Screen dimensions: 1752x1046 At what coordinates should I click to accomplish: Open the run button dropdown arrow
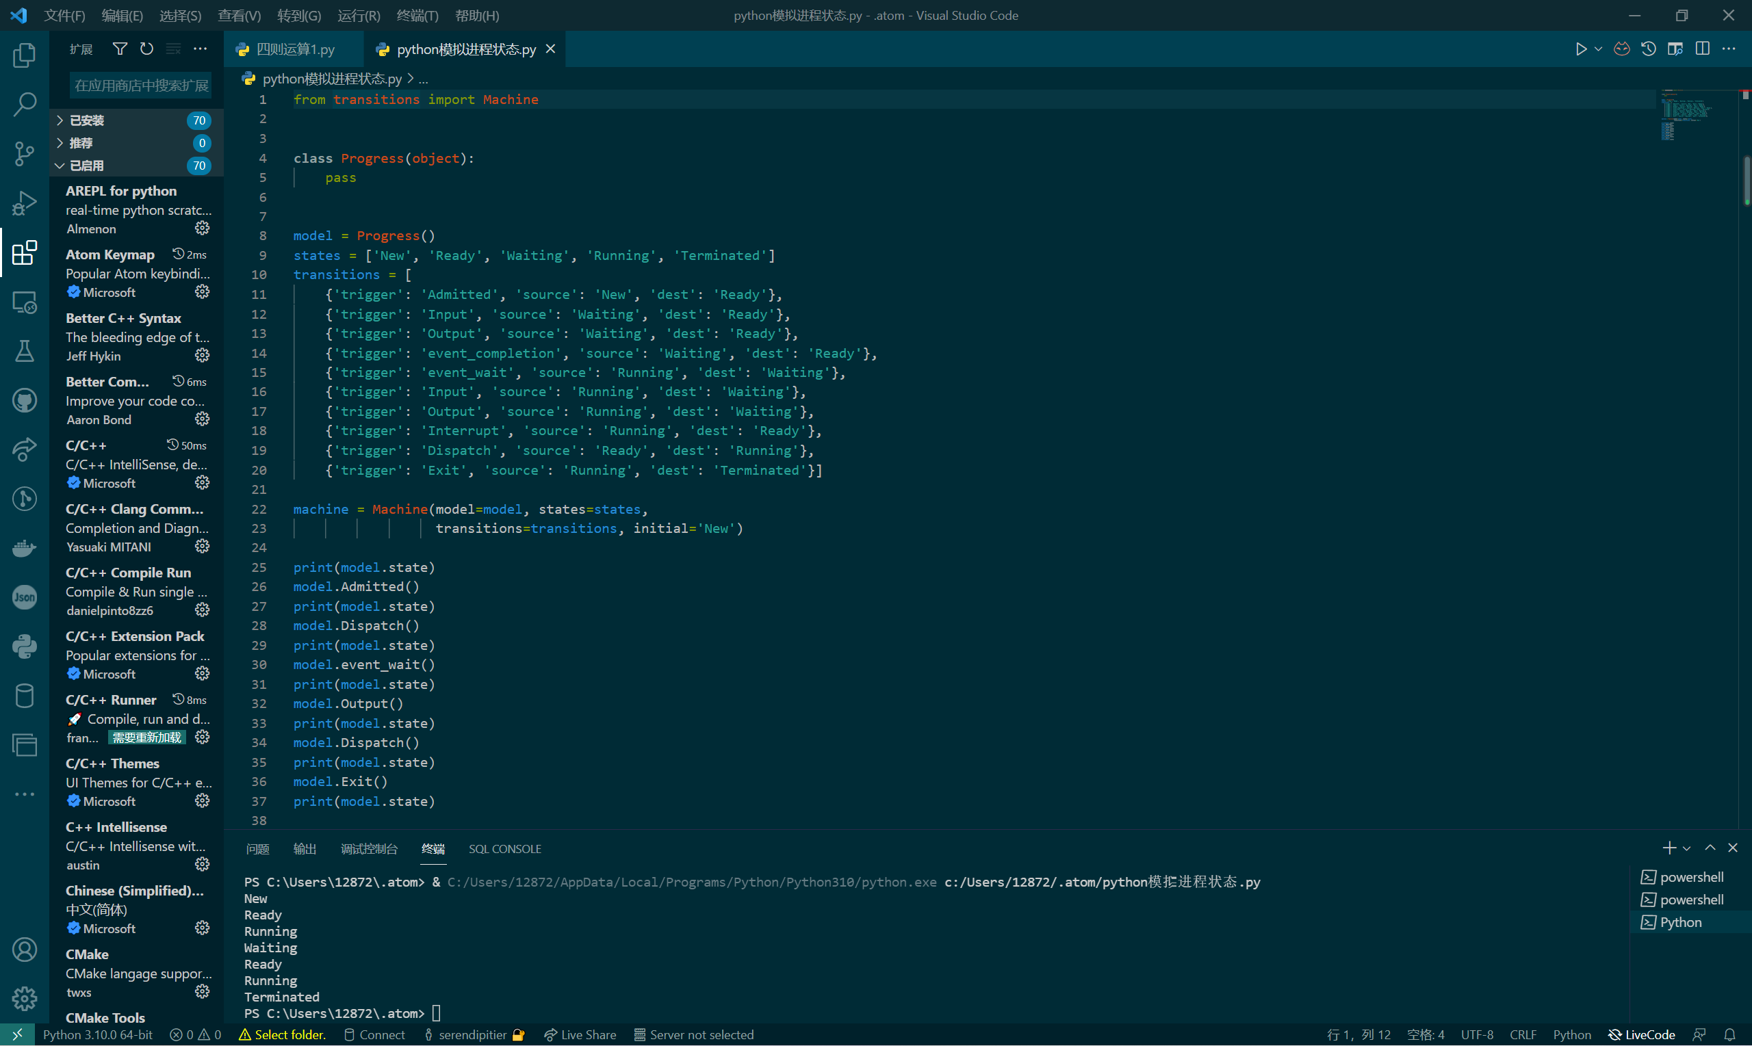1598,49
